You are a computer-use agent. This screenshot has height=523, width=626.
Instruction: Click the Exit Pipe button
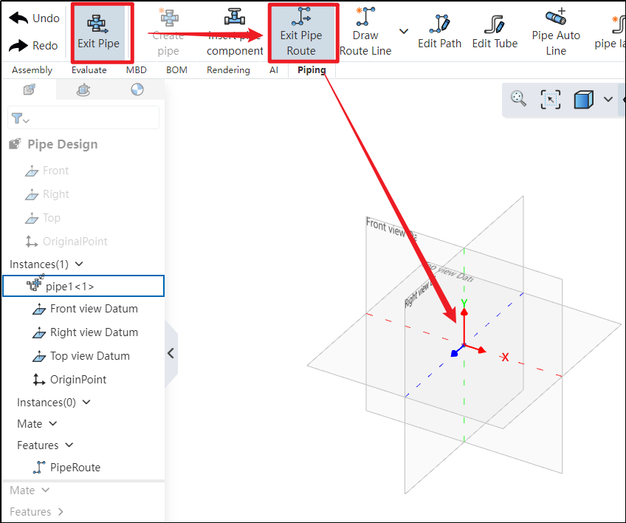[x=98, y=33]
